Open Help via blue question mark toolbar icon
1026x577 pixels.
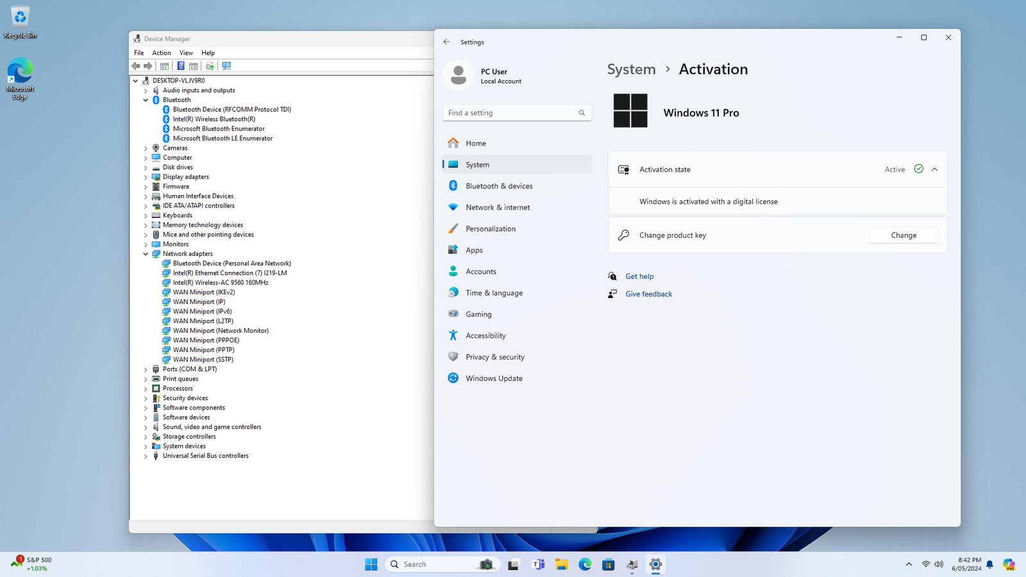(x=181, y=66)
